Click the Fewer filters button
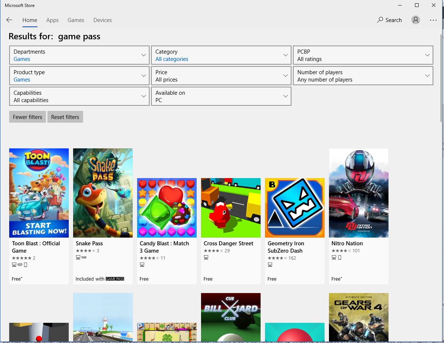444x343 pixels. (x=28, y=117)
